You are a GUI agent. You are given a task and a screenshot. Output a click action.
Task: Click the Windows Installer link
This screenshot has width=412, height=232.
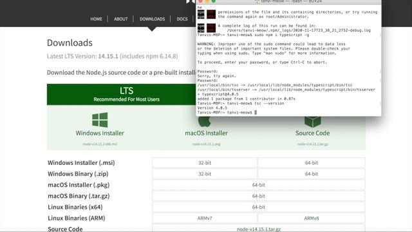point(100,133)
